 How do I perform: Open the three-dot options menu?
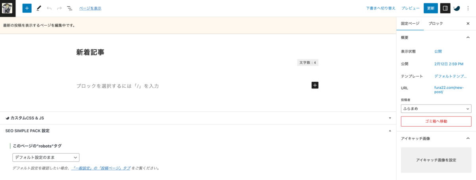(x=468, y=8)
